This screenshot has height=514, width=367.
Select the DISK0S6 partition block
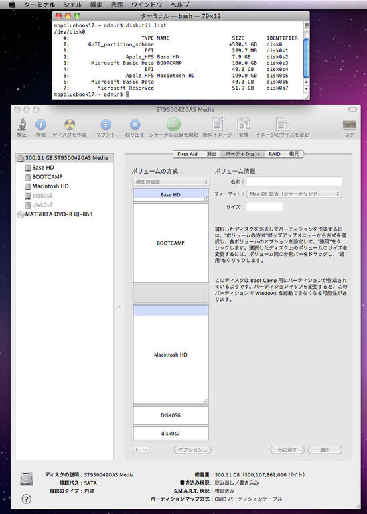(171, 415)
